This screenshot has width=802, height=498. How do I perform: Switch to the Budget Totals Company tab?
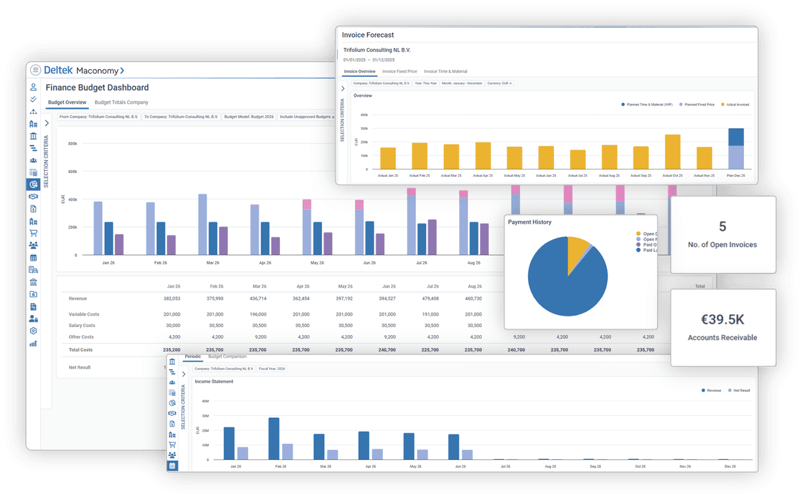122,102
